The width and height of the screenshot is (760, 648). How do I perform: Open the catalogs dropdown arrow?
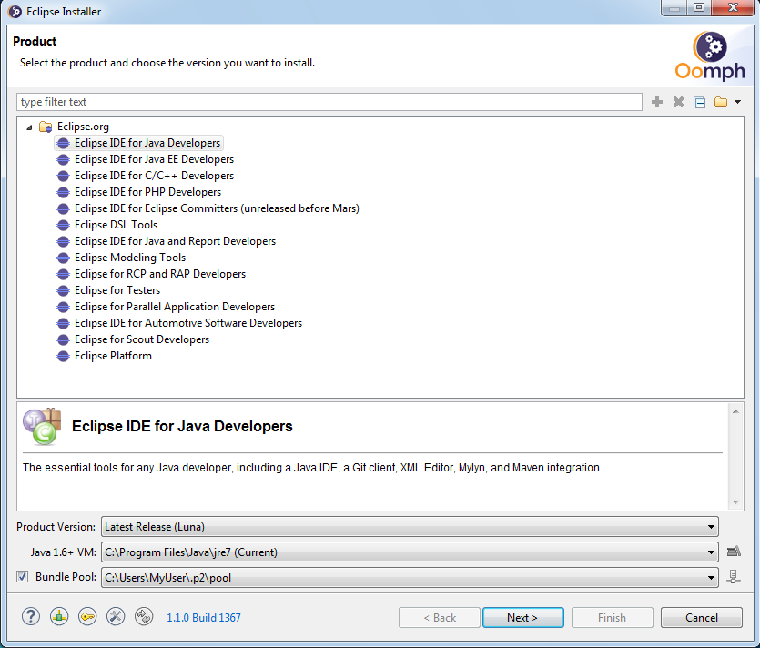click(x=737, y=102)
